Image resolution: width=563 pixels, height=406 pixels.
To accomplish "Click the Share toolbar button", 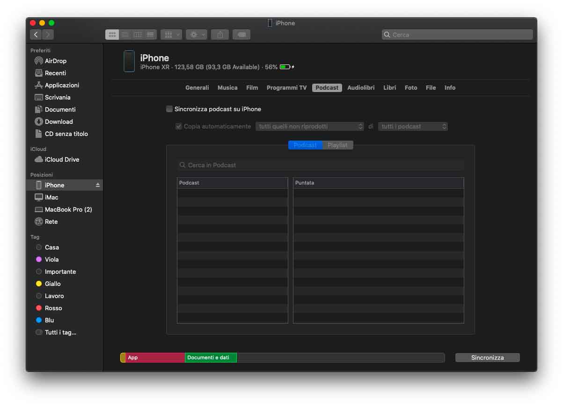I will (220, 35).
